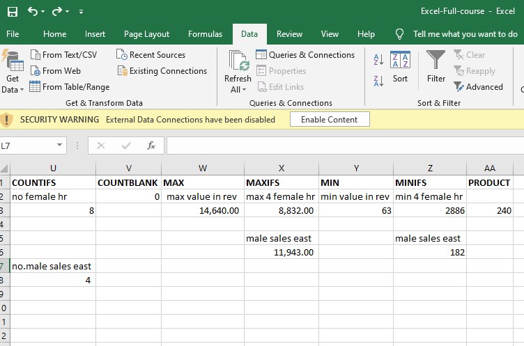
Task: Select column V header
Action: pyautogui.click(x=129, y=168)
